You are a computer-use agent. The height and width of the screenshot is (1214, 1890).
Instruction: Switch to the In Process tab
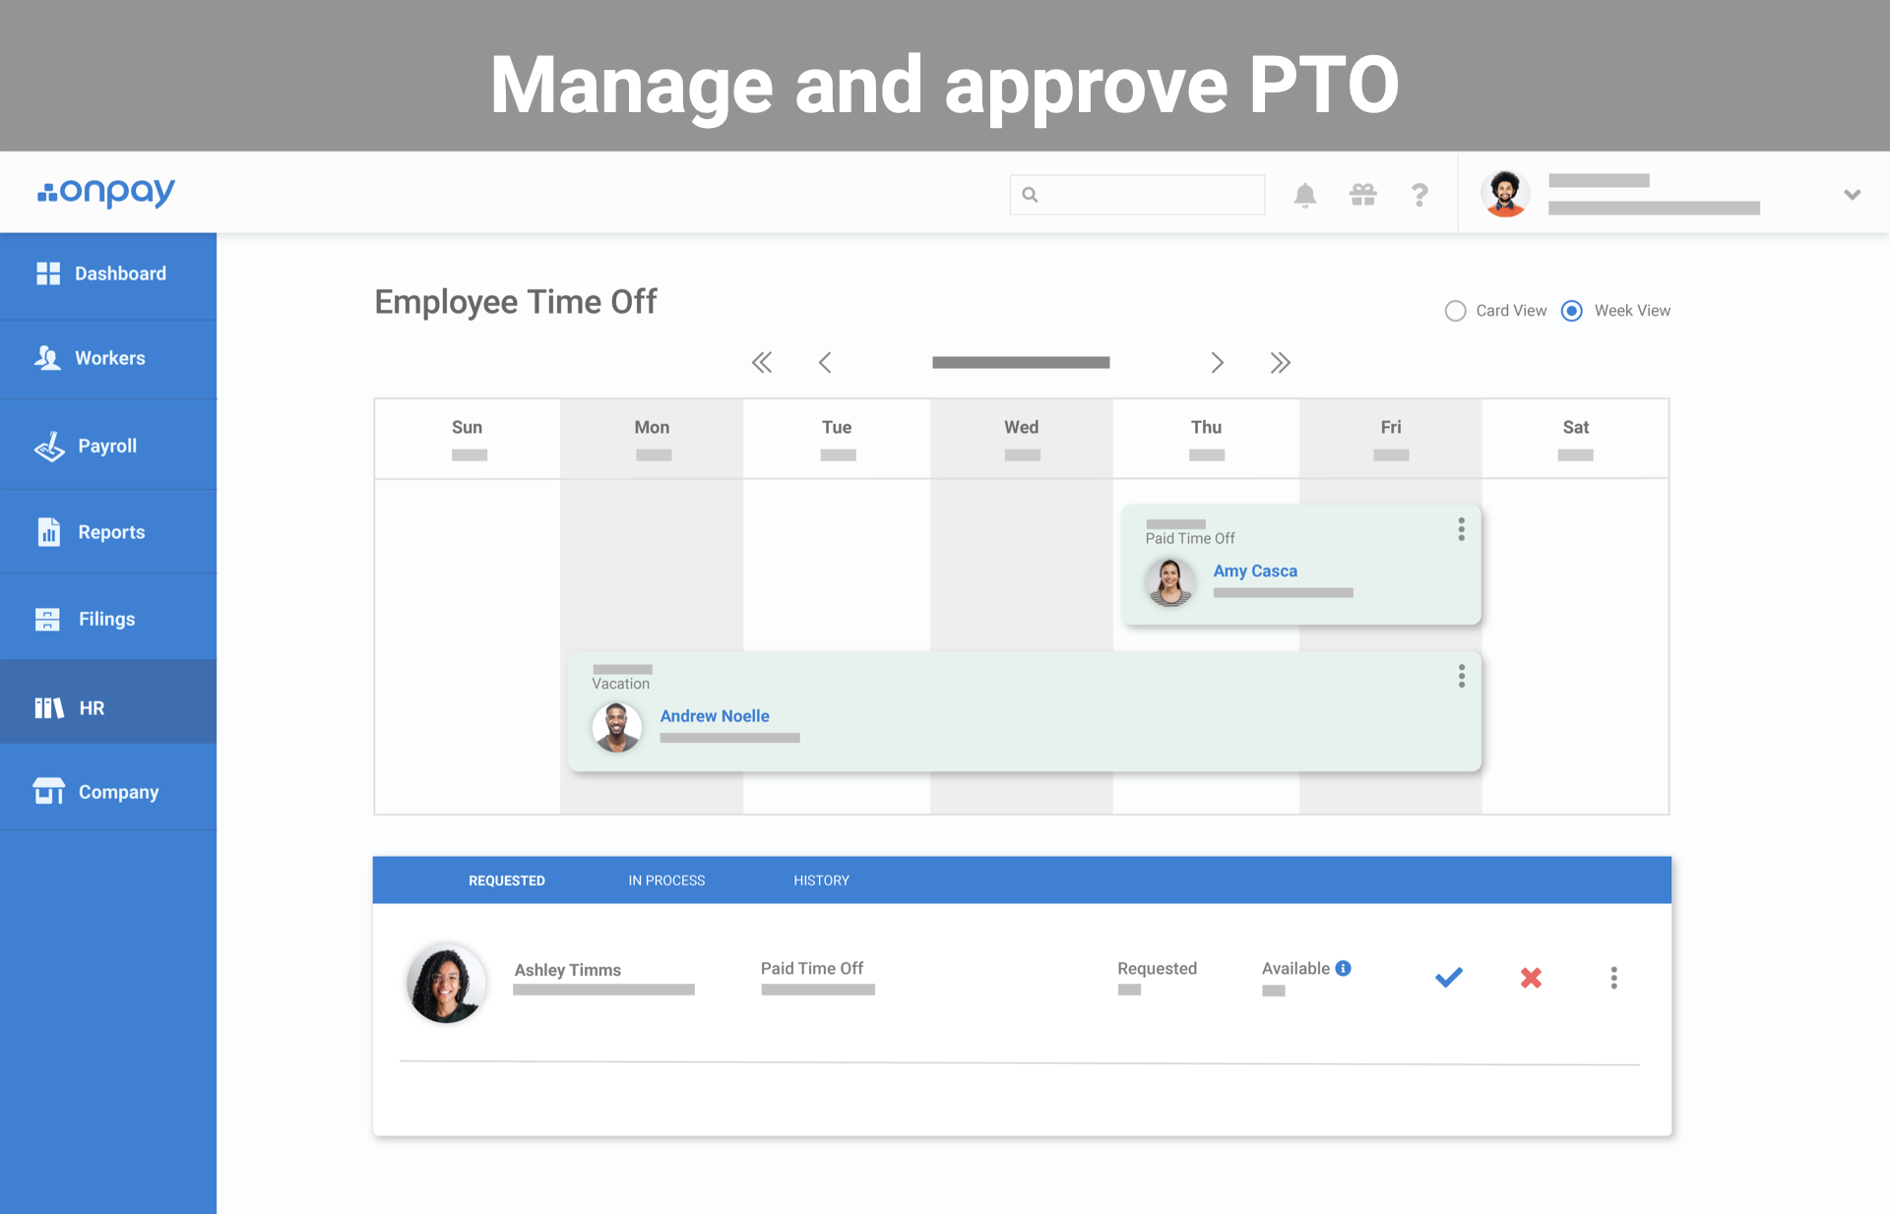click(x=666, y=880)
